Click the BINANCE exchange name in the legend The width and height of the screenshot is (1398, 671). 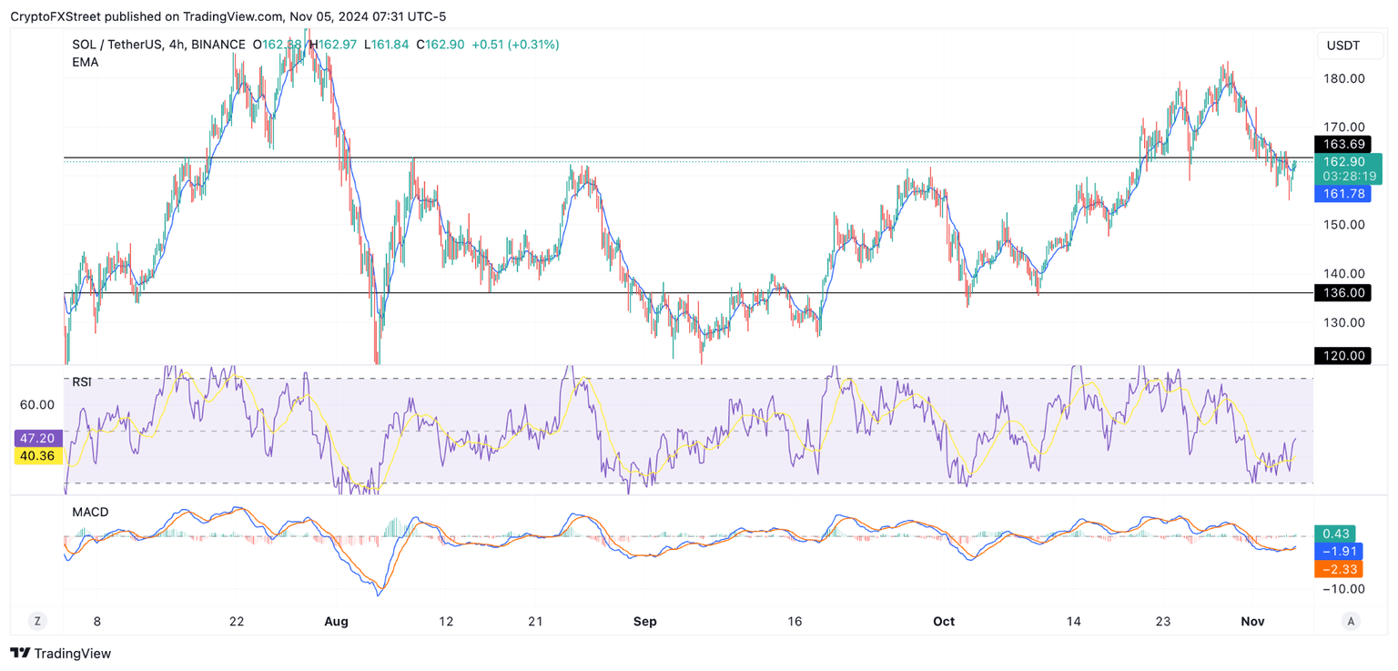[x=219, y=44]
